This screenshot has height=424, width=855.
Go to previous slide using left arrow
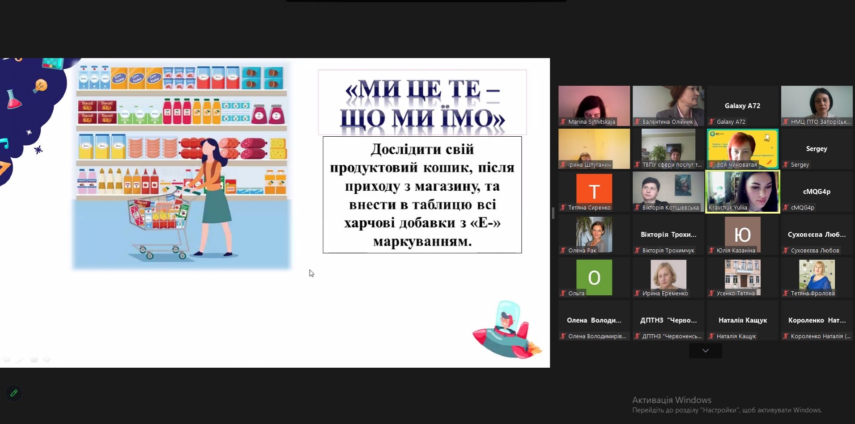(x=6, y=360)
